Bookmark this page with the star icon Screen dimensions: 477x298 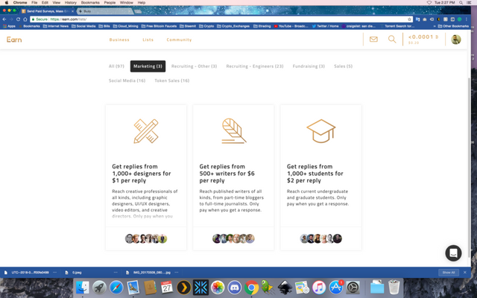(x=409, y=19)
